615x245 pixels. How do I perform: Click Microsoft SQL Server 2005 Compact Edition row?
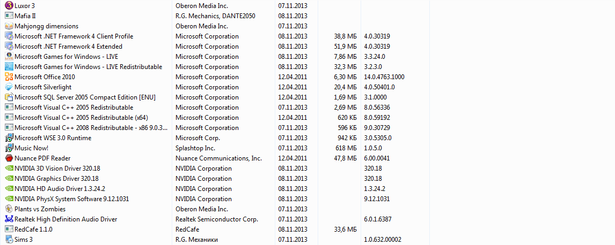[x=84, y=97]
